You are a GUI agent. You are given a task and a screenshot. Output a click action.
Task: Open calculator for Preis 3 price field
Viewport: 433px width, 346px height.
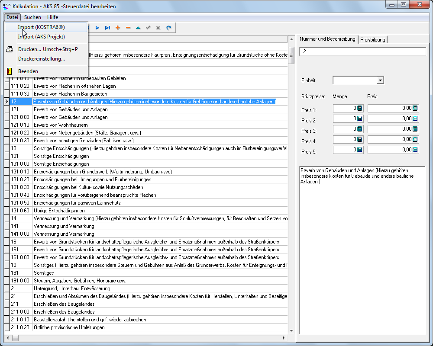click(x=415, y=129)
